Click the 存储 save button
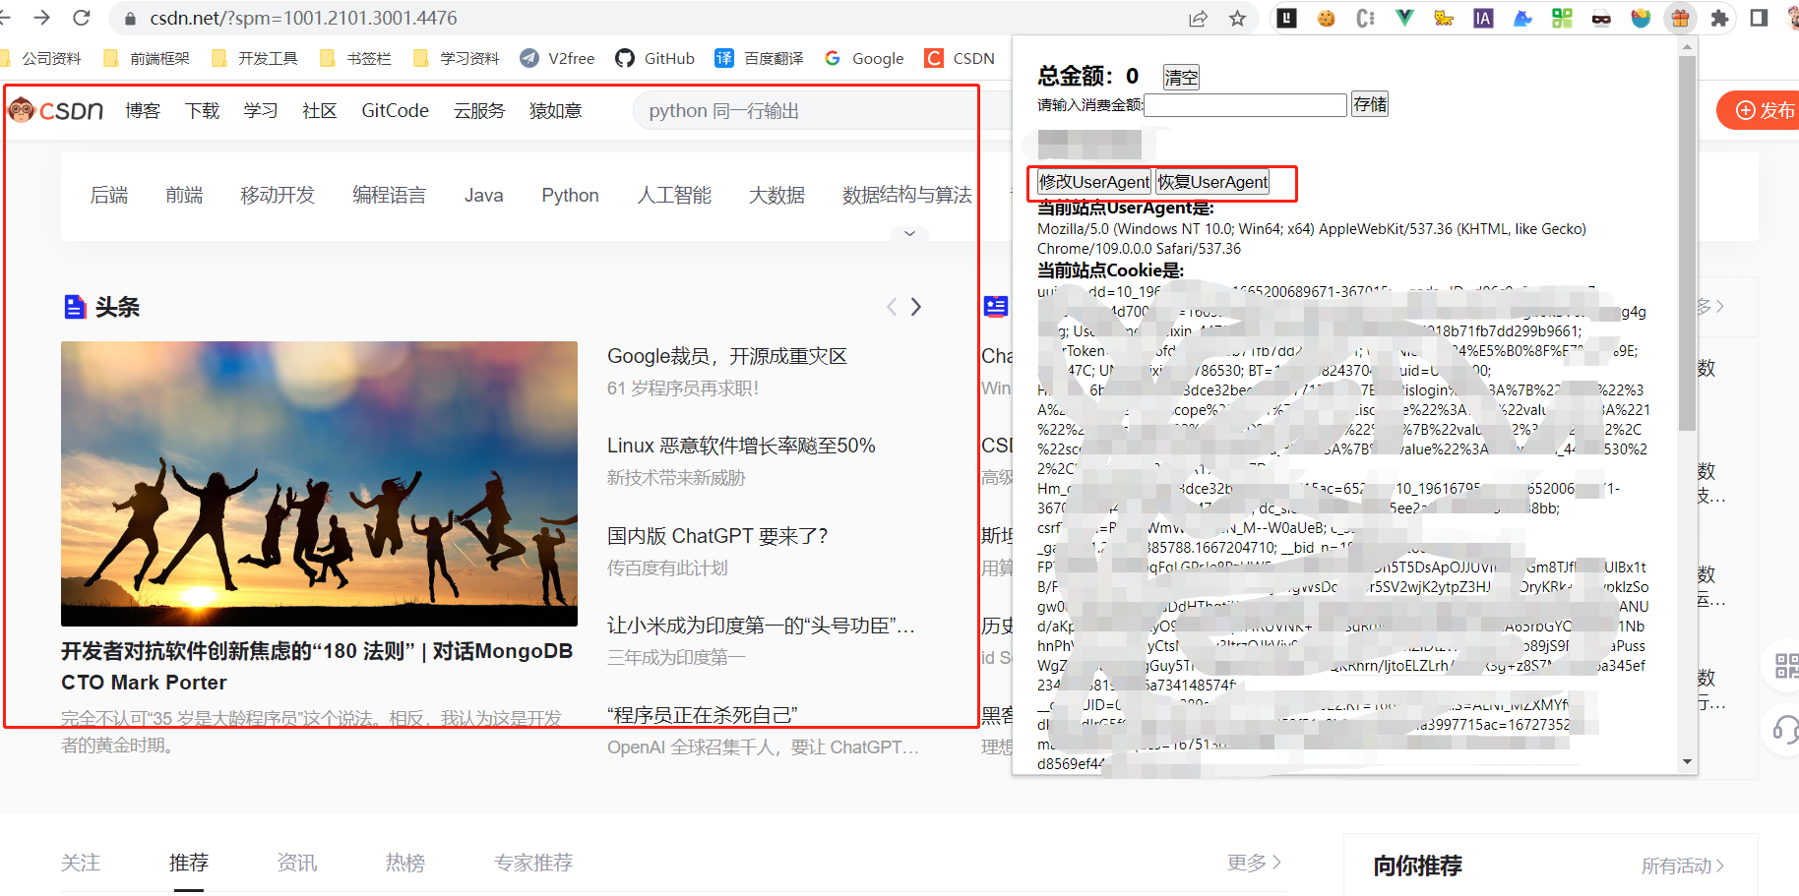This screenshot has height=896, width=1799. point(1369,104)
